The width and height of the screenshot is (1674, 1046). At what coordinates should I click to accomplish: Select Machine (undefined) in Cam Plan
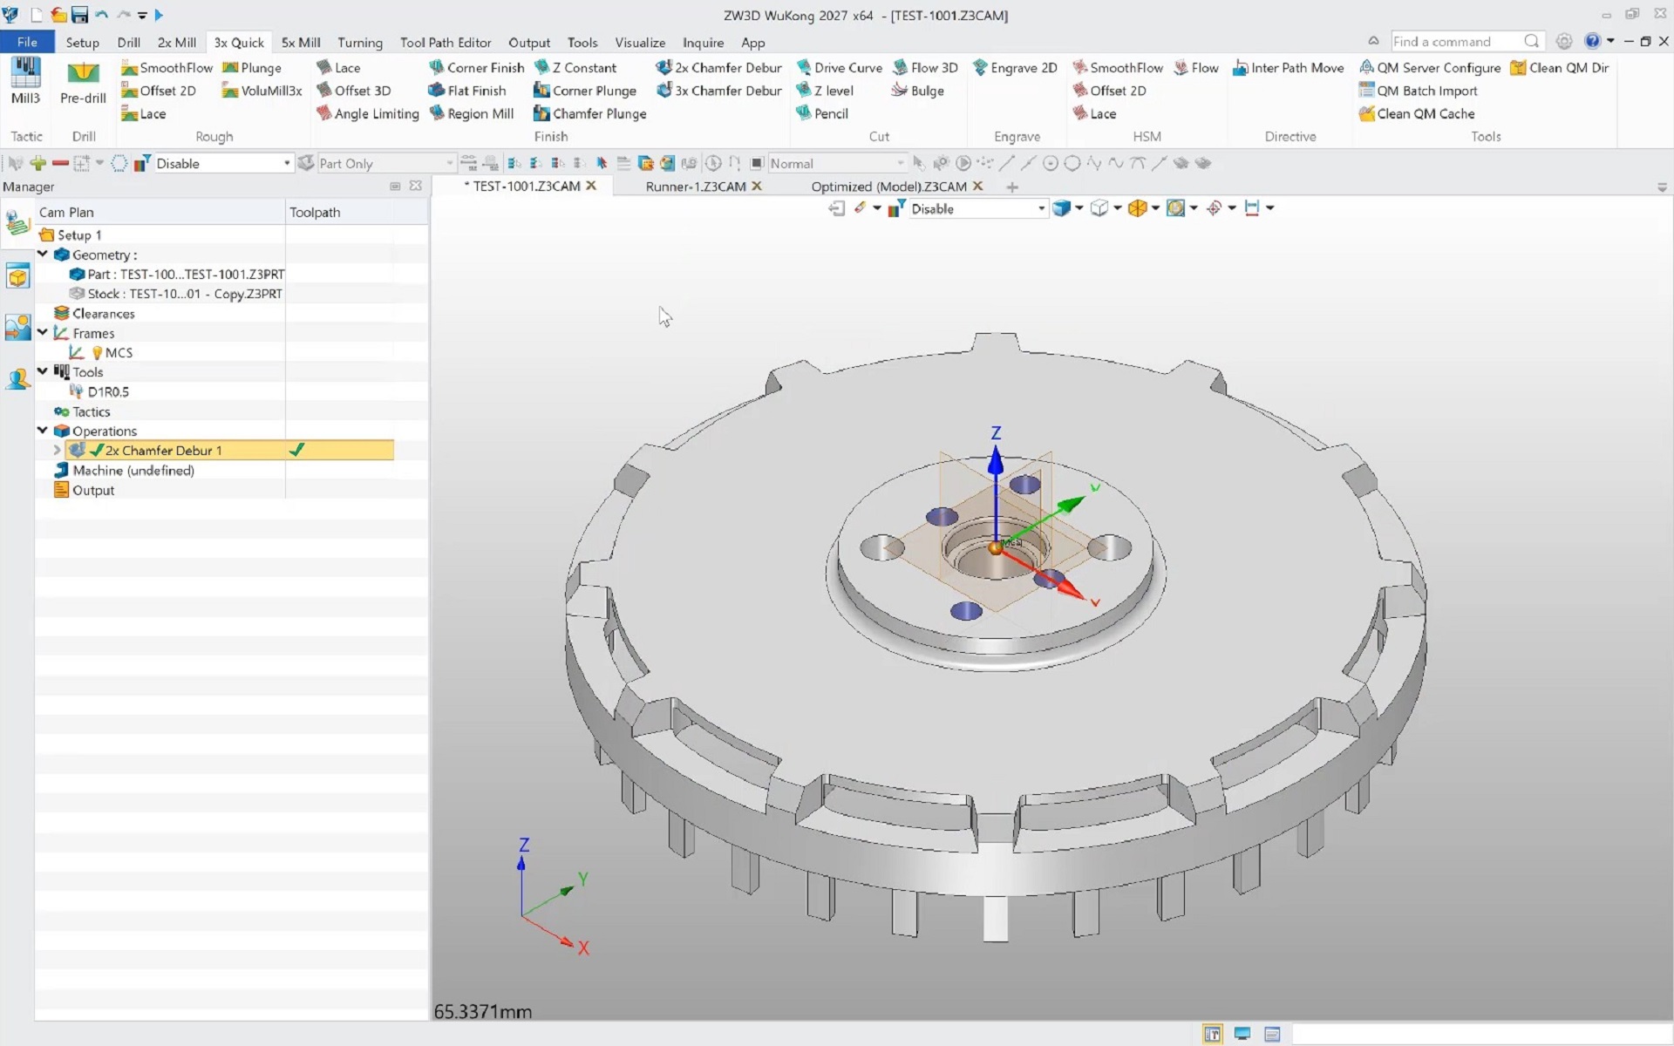(133, 471)
